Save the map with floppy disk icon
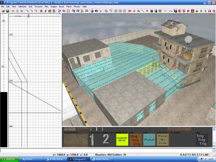The width and height of the screenshot is (216, 162). 8,11
